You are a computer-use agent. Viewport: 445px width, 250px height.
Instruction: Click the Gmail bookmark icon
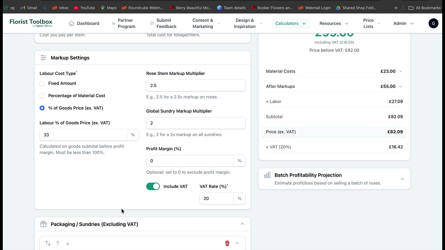[23, 8]
